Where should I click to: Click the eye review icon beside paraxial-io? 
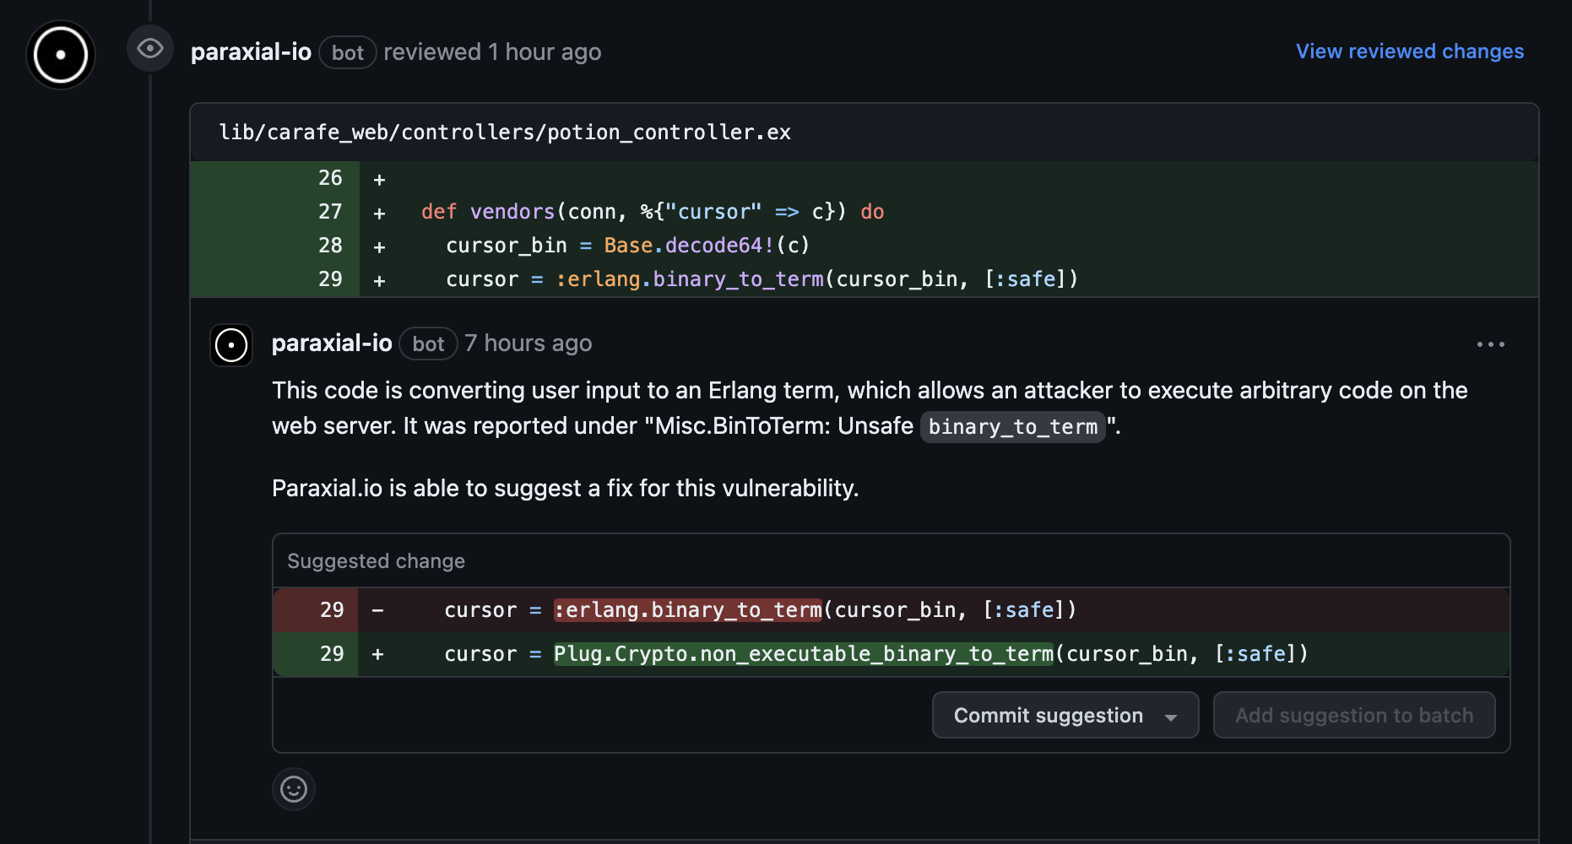click(150, 48)
